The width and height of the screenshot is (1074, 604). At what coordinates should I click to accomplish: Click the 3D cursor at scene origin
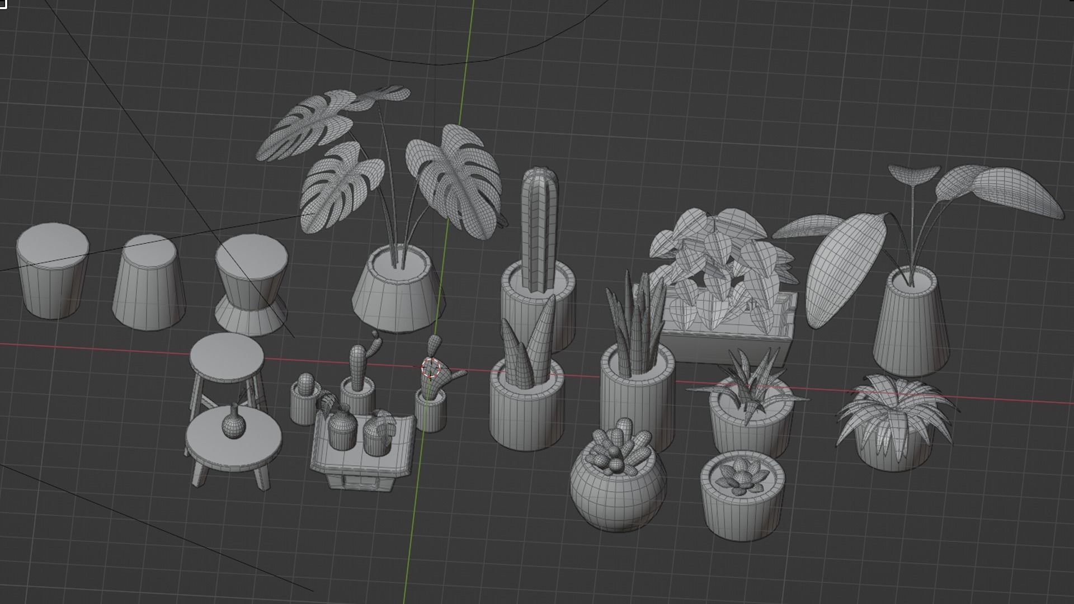coord(431,368)
